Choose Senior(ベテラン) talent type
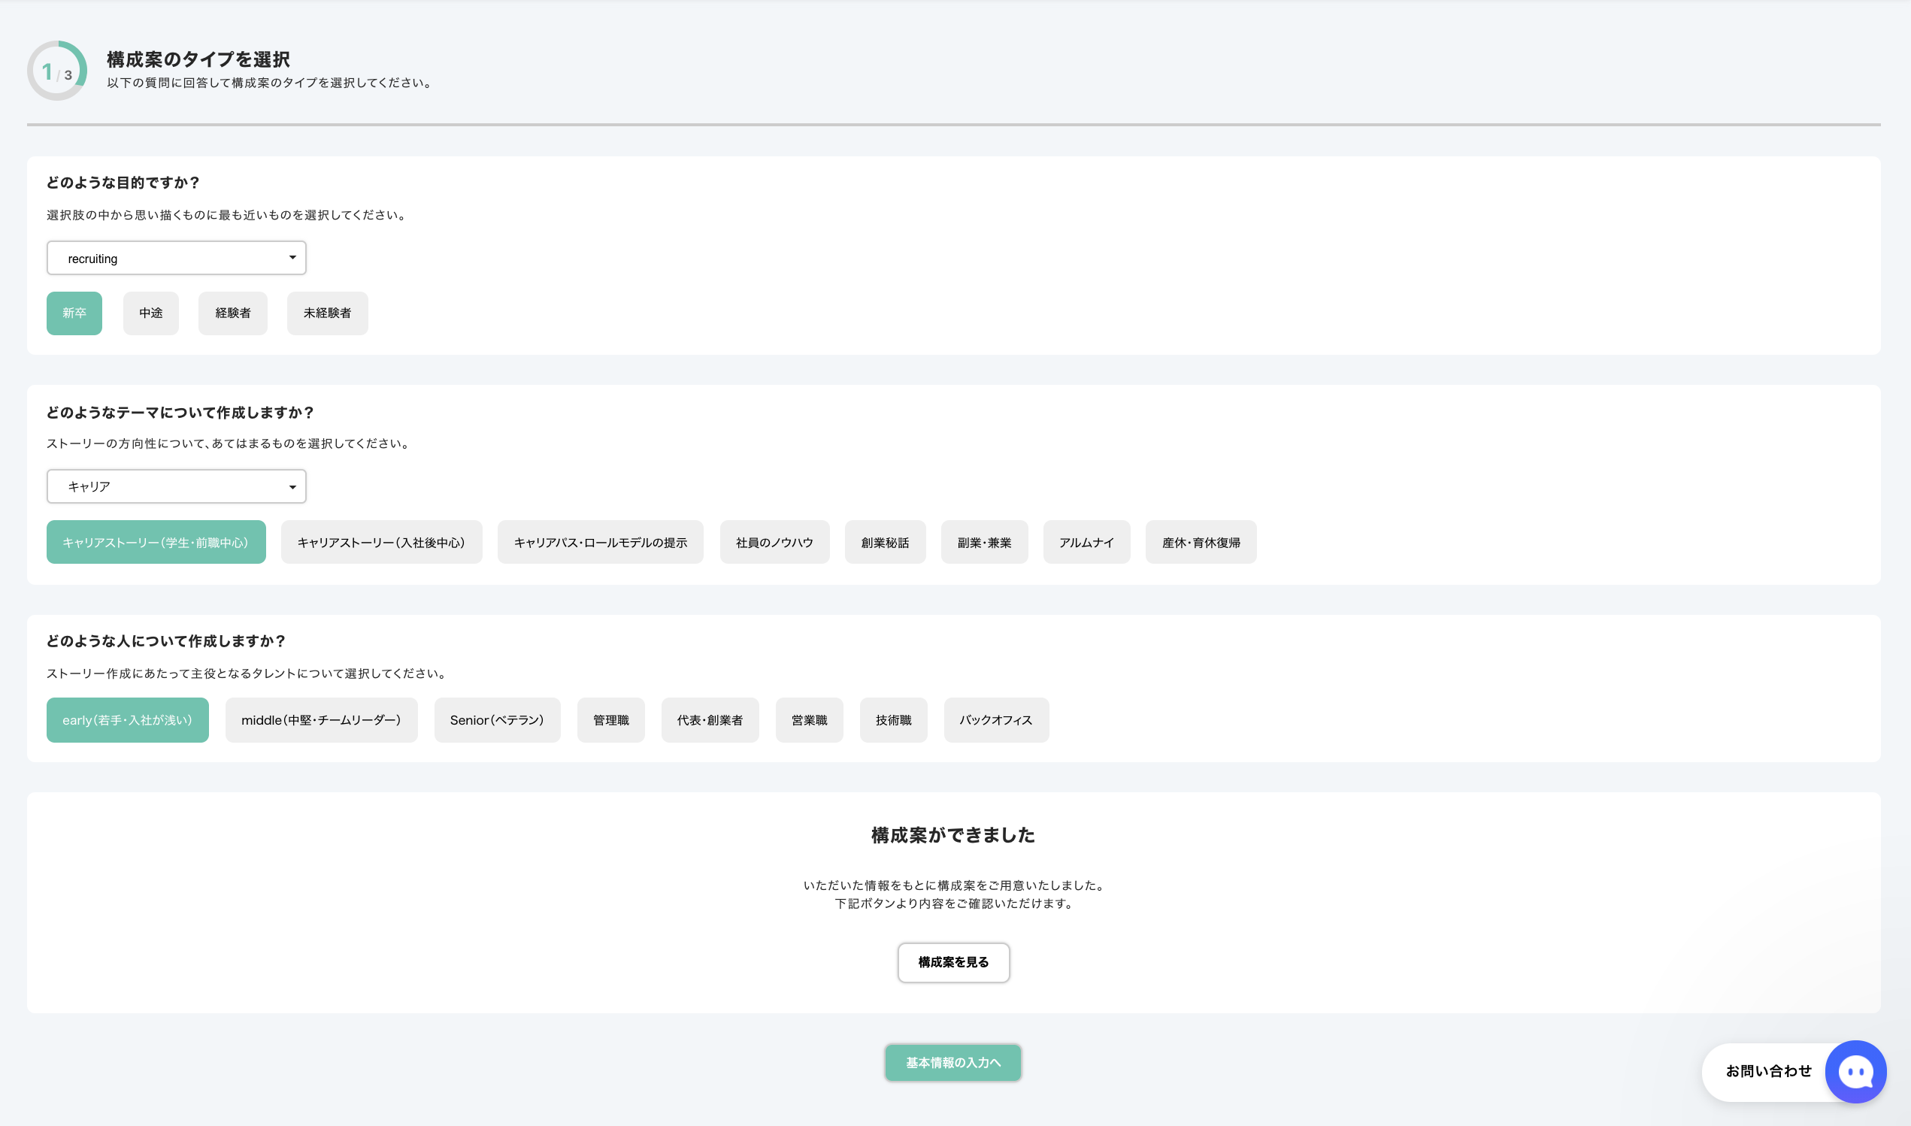 [x=497, y=720]
